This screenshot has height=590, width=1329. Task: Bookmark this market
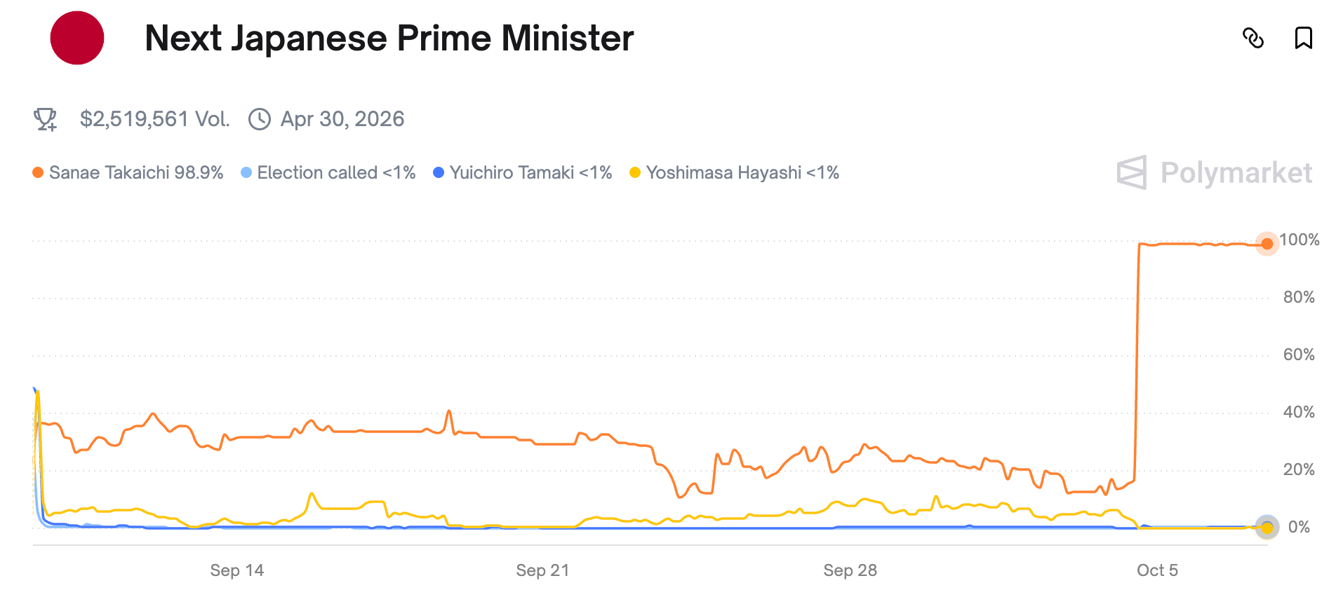[1303, 38]
